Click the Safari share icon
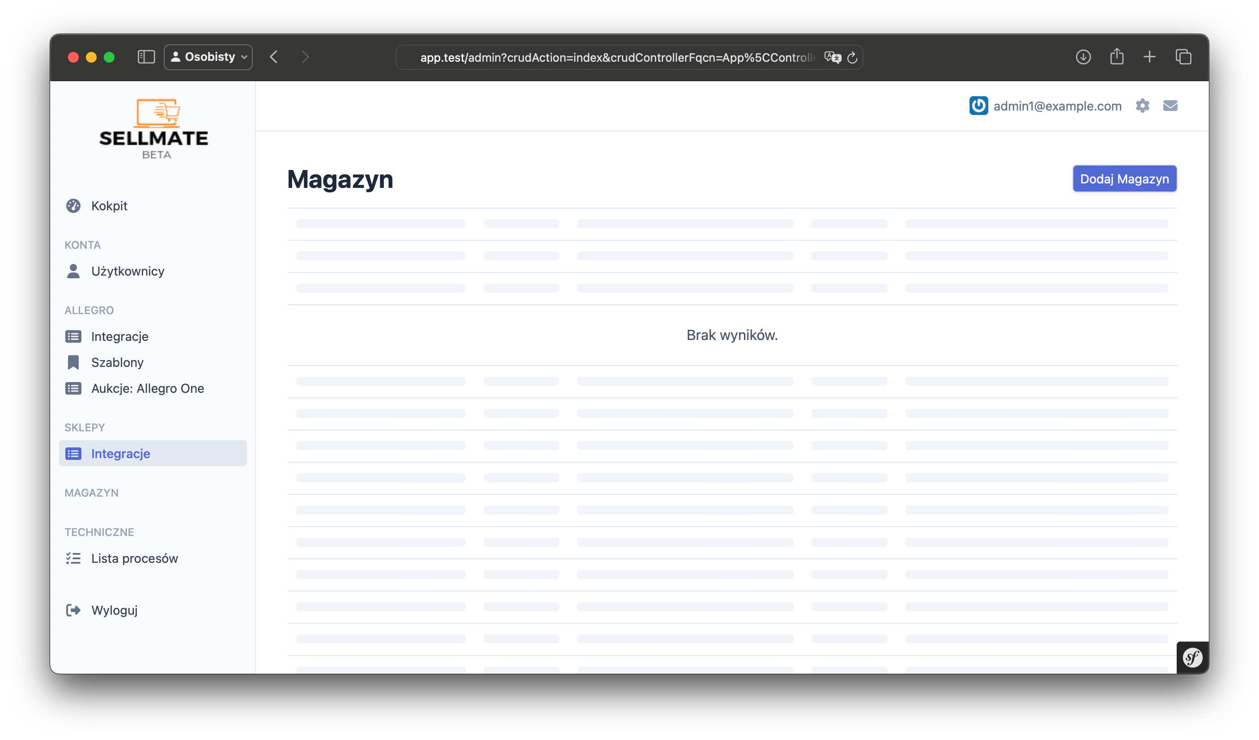Image resolution: width=1259 pixels, height=740 pixels. (x=1117, y=56)
